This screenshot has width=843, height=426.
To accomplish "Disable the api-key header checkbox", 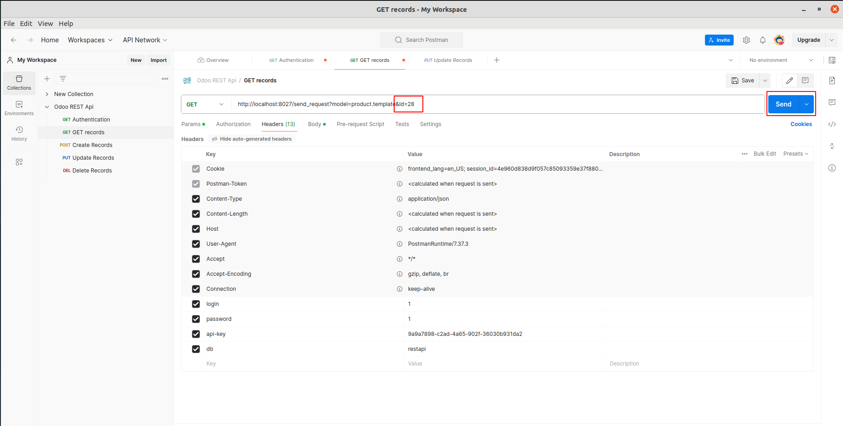I will point(196,334).
